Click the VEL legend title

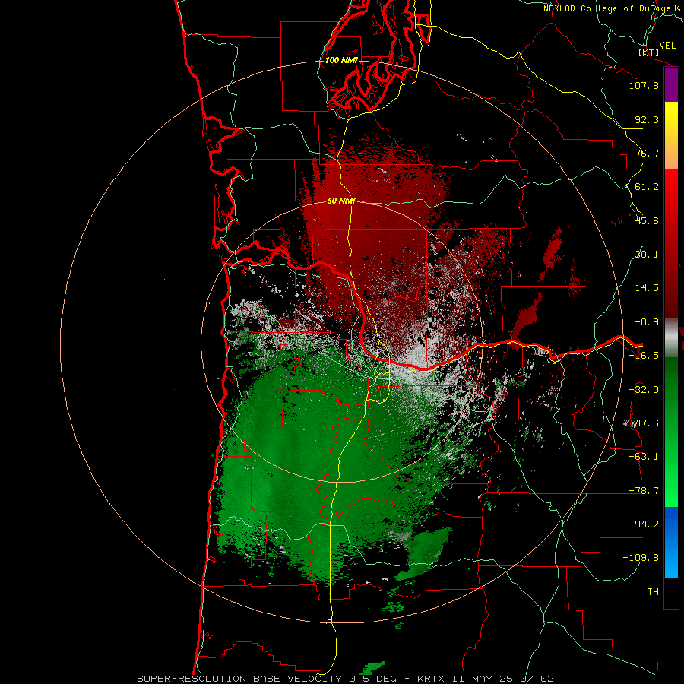tap(668, 46)
